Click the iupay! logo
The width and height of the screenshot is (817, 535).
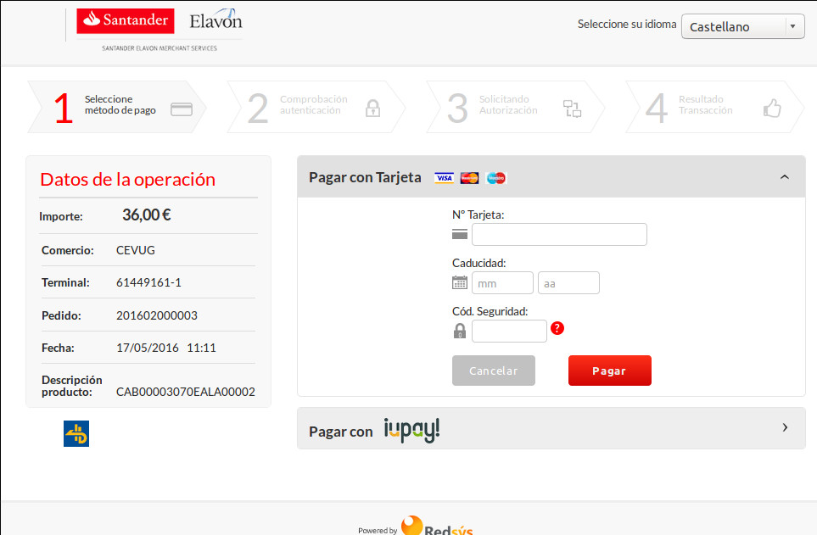[411, 431]
